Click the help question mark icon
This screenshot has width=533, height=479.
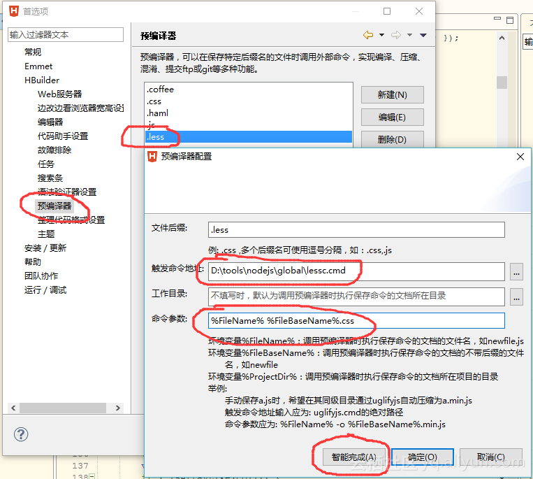[x=21, y=434]
